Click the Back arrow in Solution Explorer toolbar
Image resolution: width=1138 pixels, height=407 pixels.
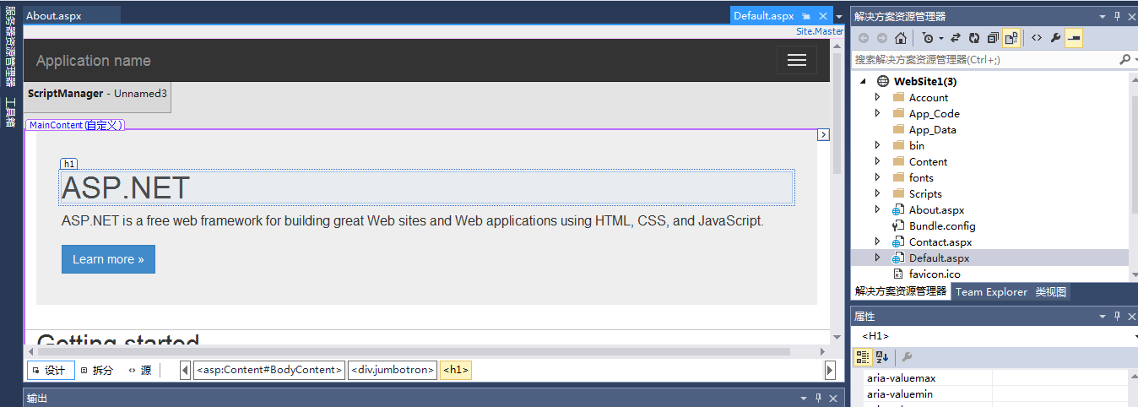click(x=863, y=38)
